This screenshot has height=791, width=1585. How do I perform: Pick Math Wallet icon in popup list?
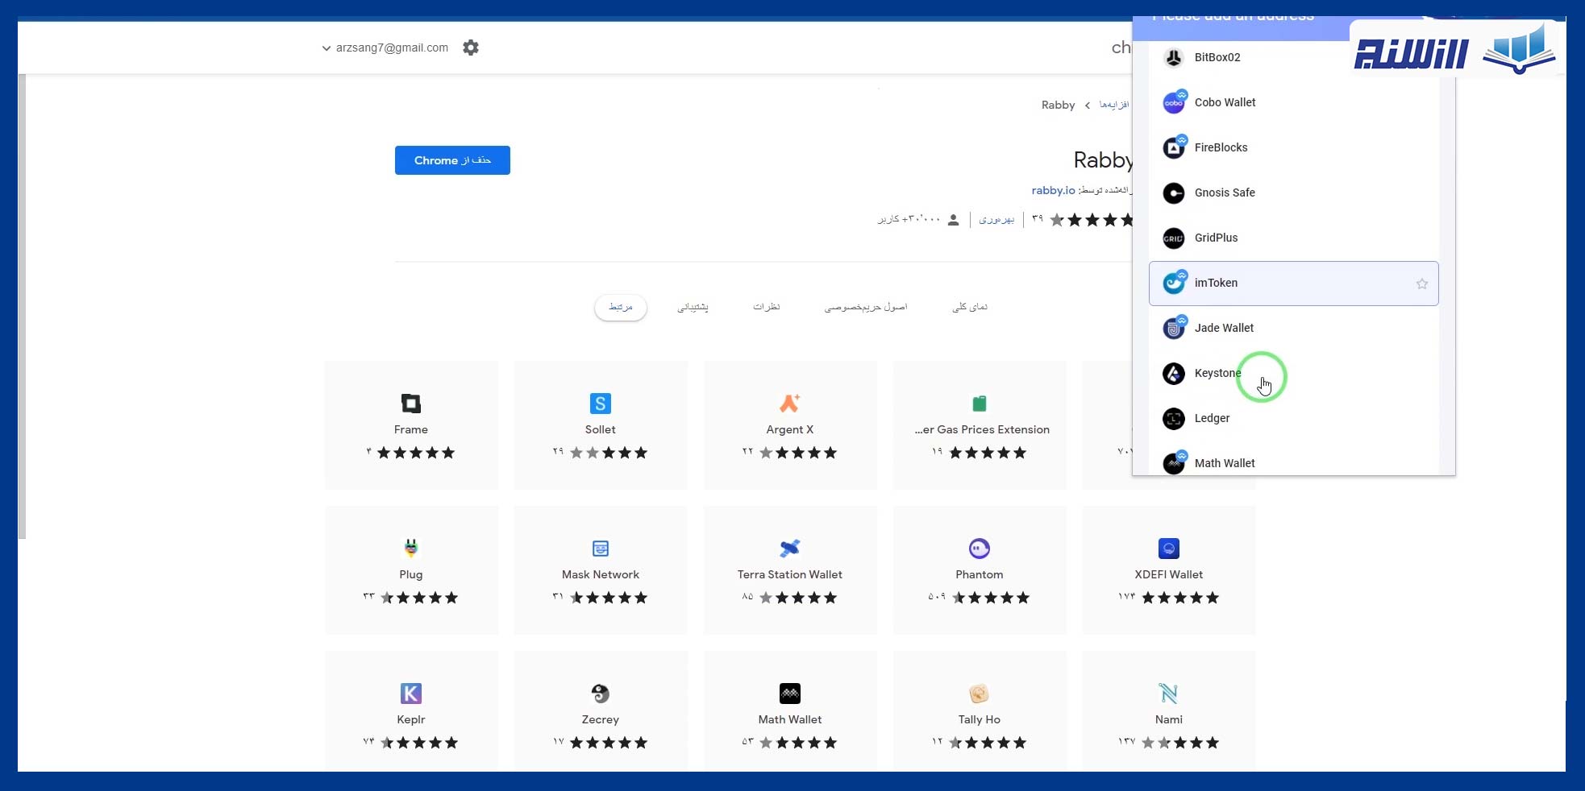(1174, 463)
